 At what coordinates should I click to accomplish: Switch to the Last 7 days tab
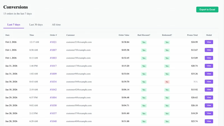pyautogui.click(x=14, y=25)
